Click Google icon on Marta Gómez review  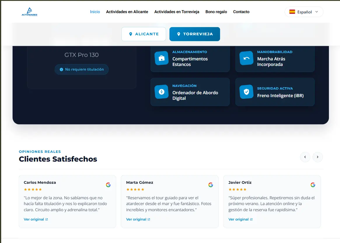(x=210, y=185)
